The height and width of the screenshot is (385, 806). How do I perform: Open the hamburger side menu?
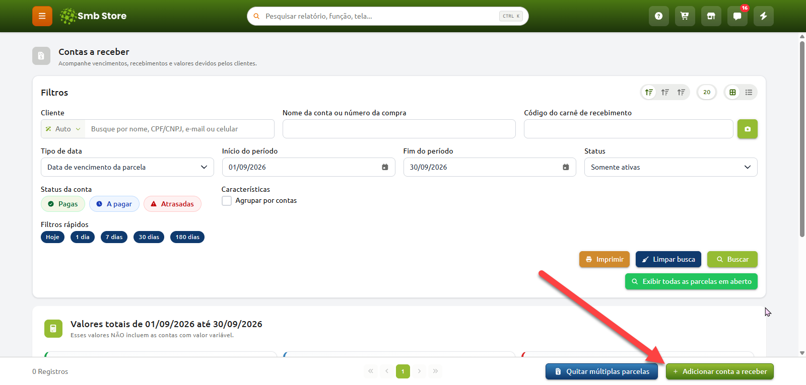point(42,16)
